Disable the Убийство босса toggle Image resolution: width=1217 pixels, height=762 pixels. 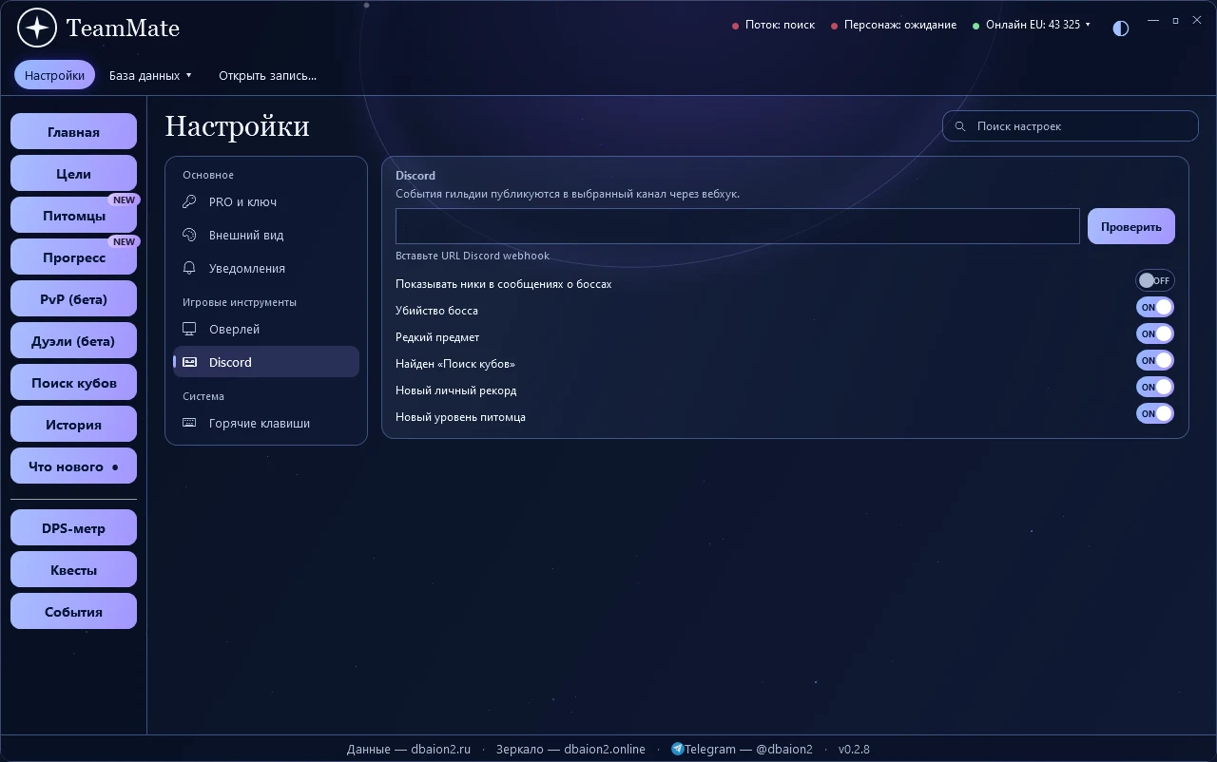[x=1155, y=307]
